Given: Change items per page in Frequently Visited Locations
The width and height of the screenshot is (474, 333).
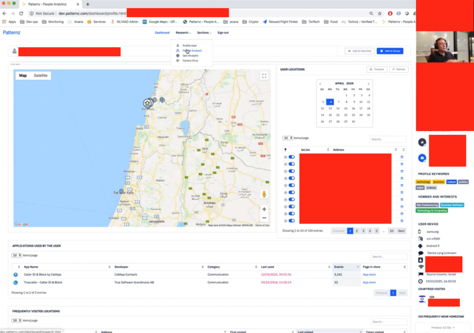Looking at the screenshot, I should (16, 321).
